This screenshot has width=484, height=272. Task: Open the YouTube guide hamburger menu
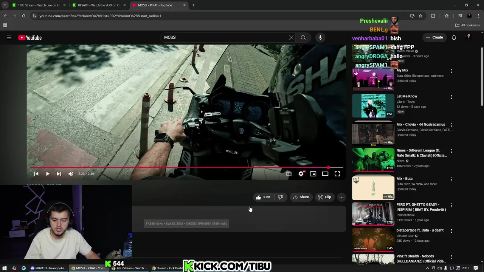pyautogui.click(x=9, y=37)
